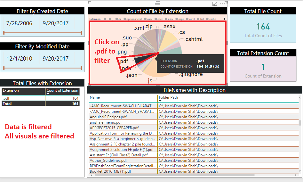This screenshot has width=303, height=182.
Task: Select .aspx legend entry
Action: pyautogui.click(x=180, y=19)
